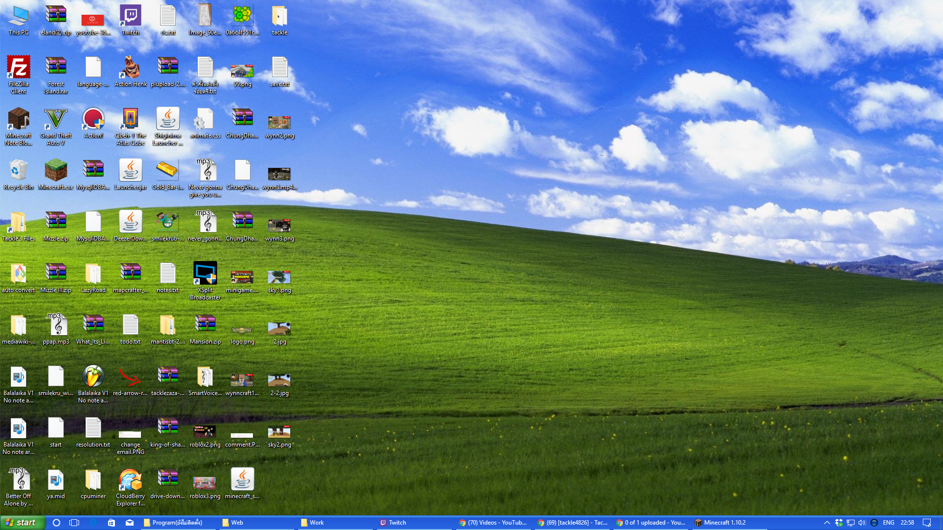Select the Twitch desktop shortcut
943x530 pixels.
(x=131, y=21)
